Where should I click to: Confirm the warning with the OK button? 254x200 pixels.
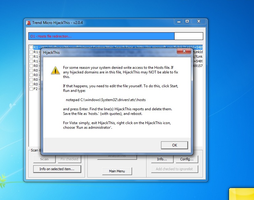pos(175,145)
